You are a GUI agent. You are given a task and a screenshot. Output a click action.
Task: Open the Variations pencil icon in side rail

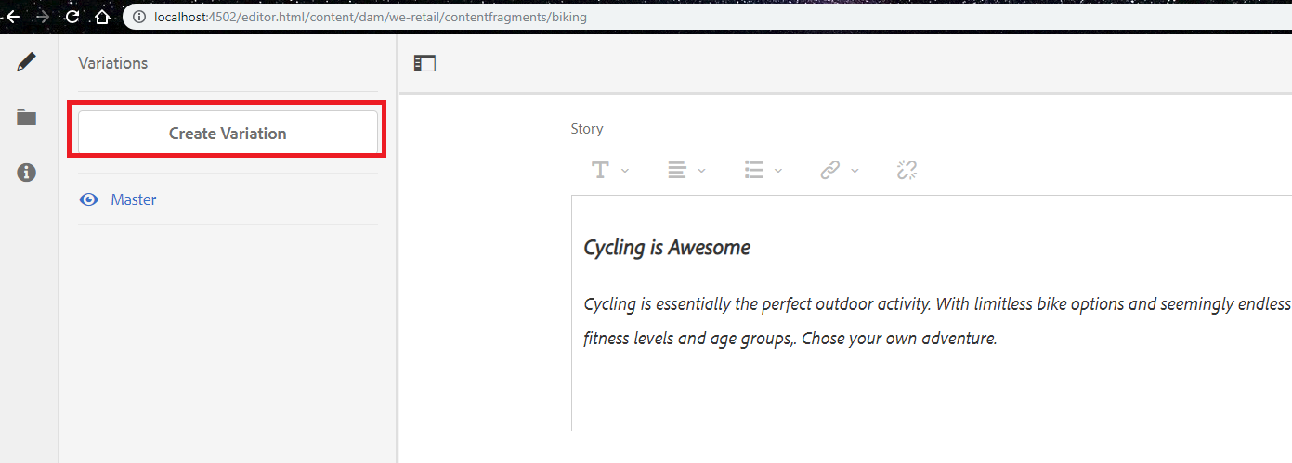27,62
